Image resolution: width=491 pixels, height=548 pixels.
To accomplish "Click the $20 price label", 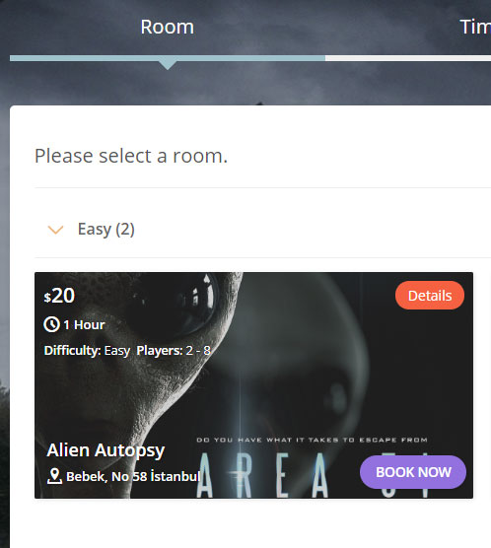I will click(59, 296).
